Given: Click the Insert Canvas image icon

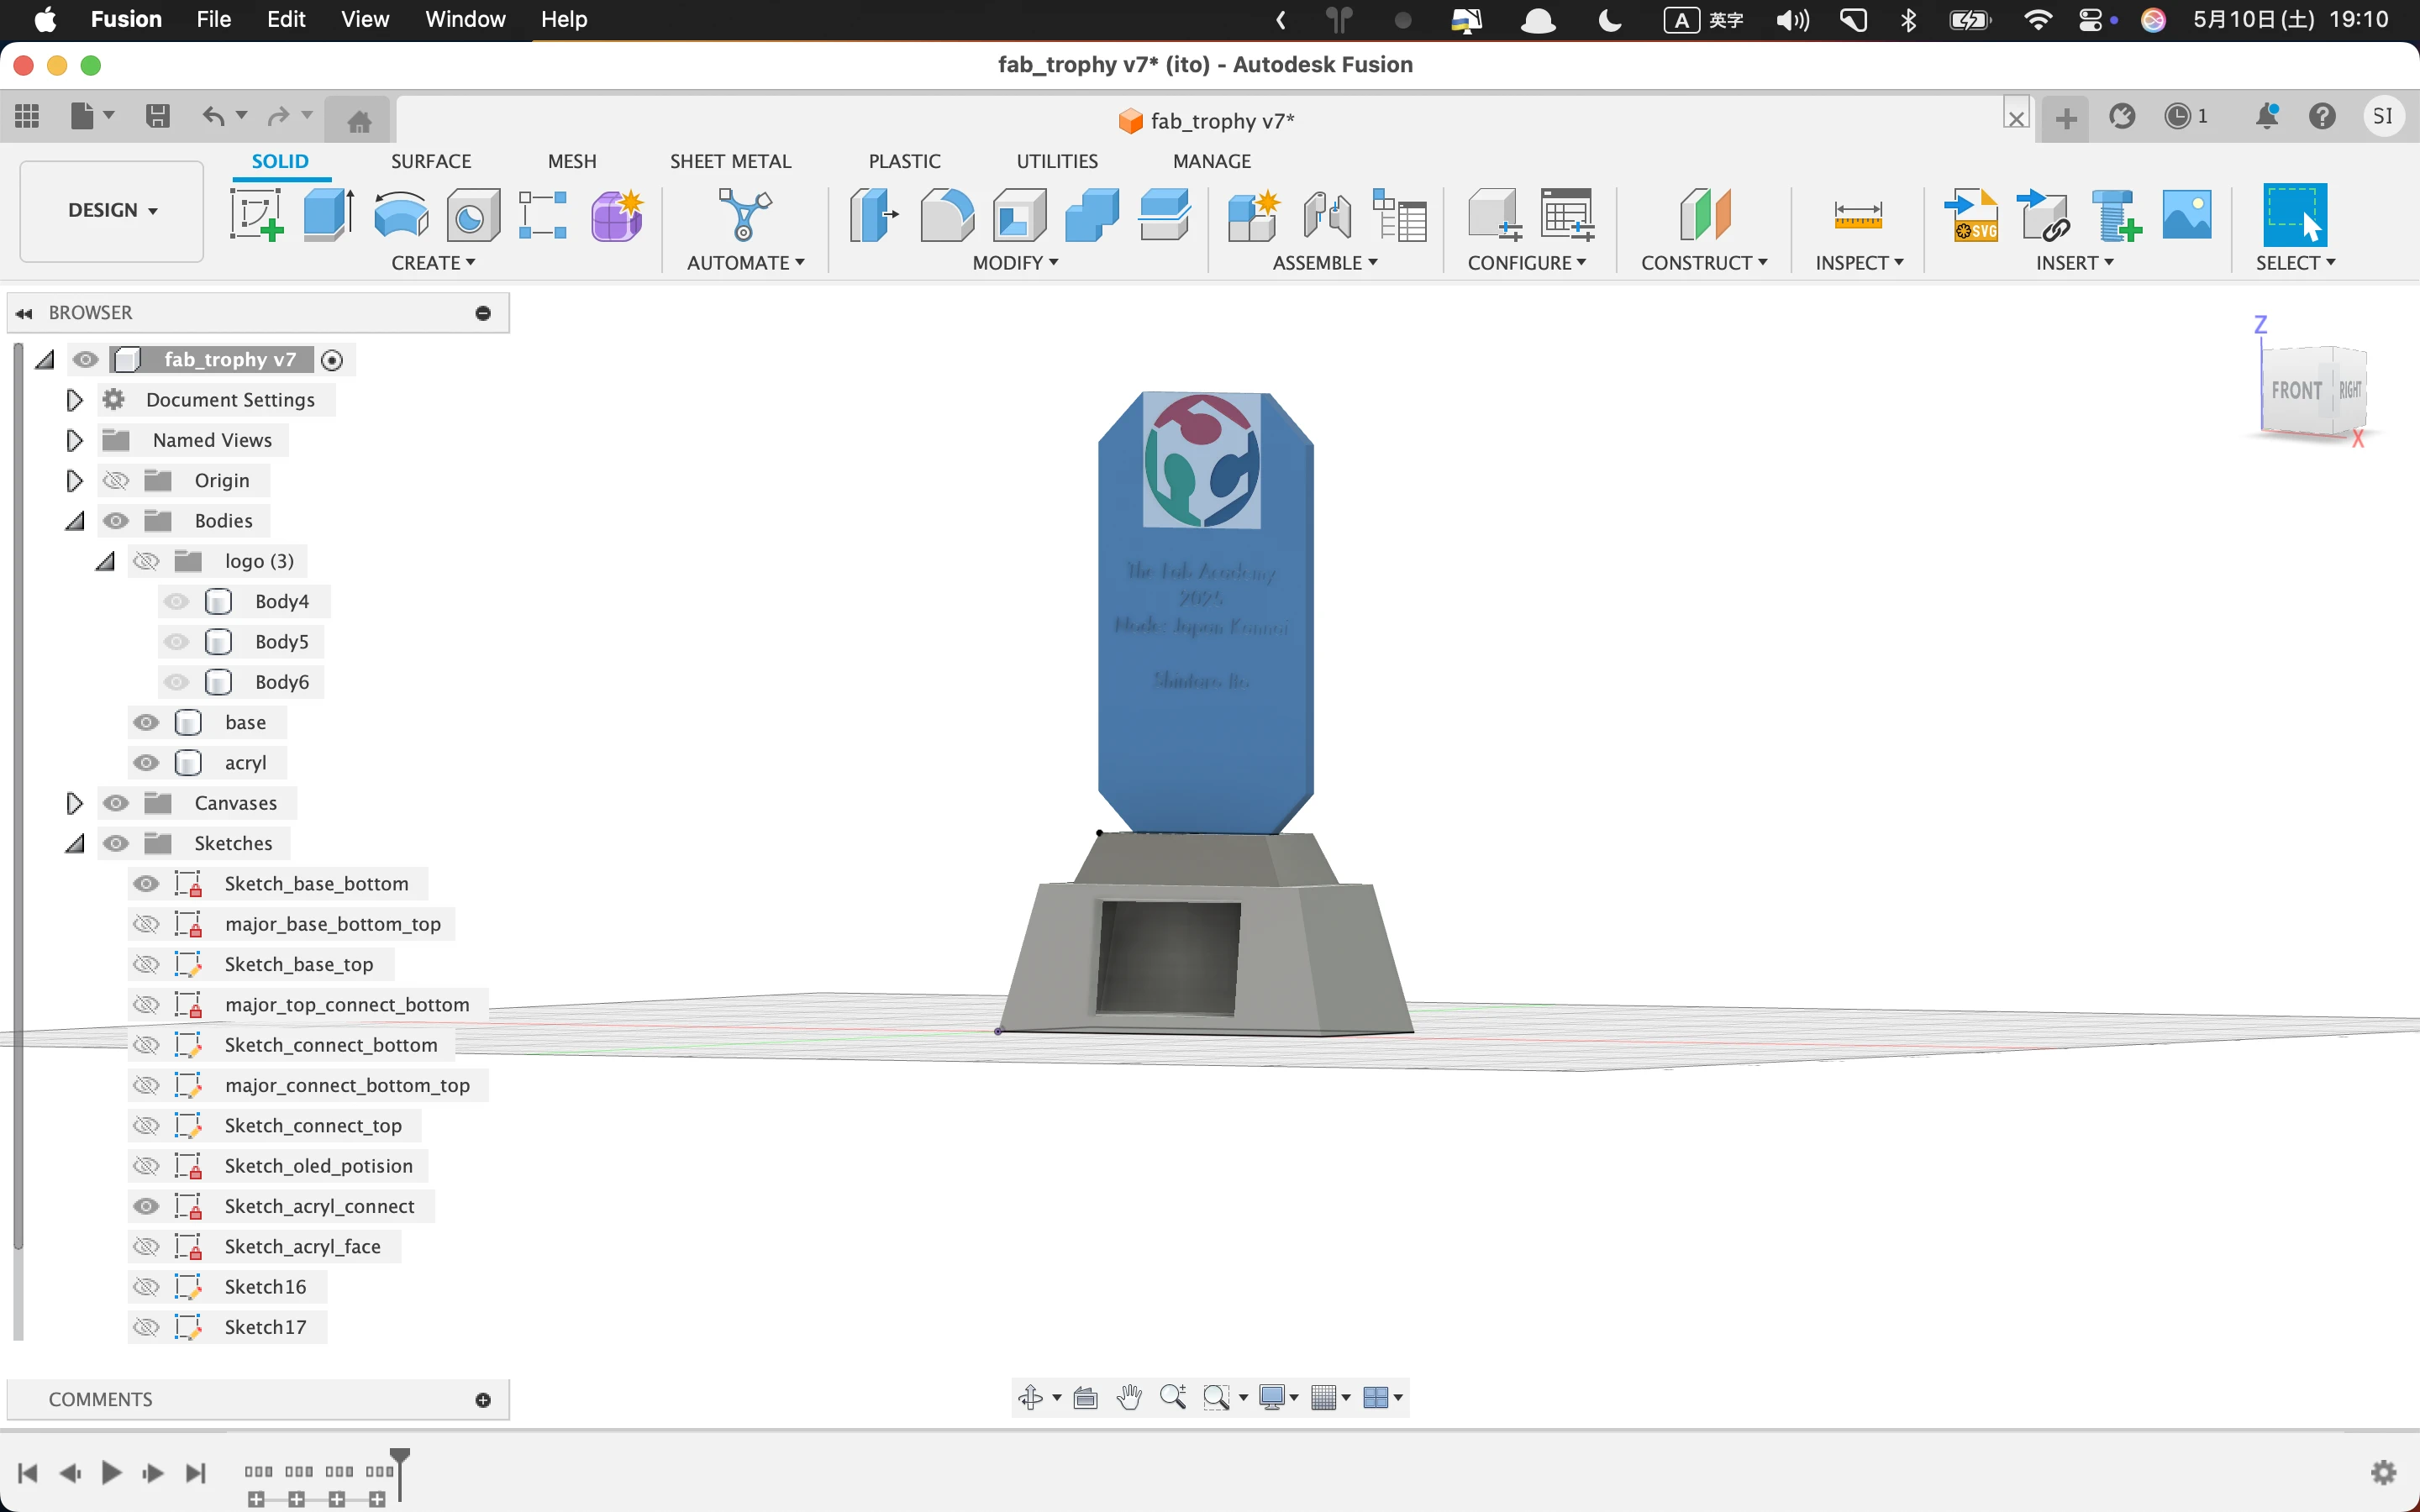Looking at the screenshot, I should point(2187,215).
